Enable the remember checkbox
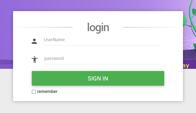Screen dimensions: 196x113 pyautogui.click(x=34, y=92)
